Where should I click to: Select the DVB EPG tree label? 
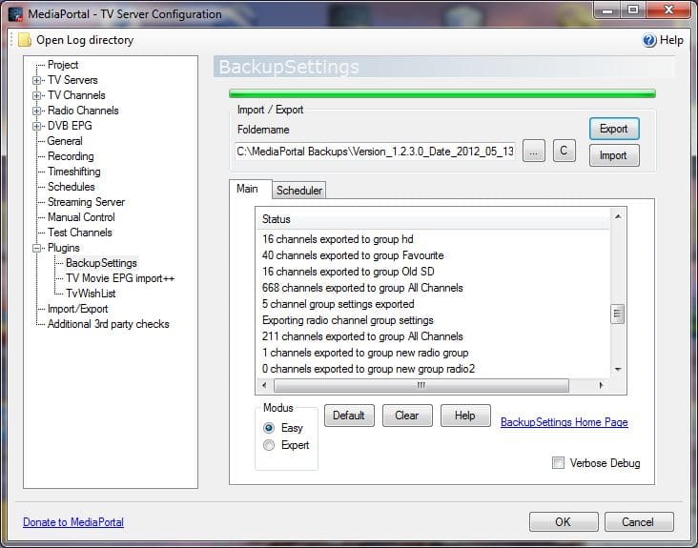(70, 126)
